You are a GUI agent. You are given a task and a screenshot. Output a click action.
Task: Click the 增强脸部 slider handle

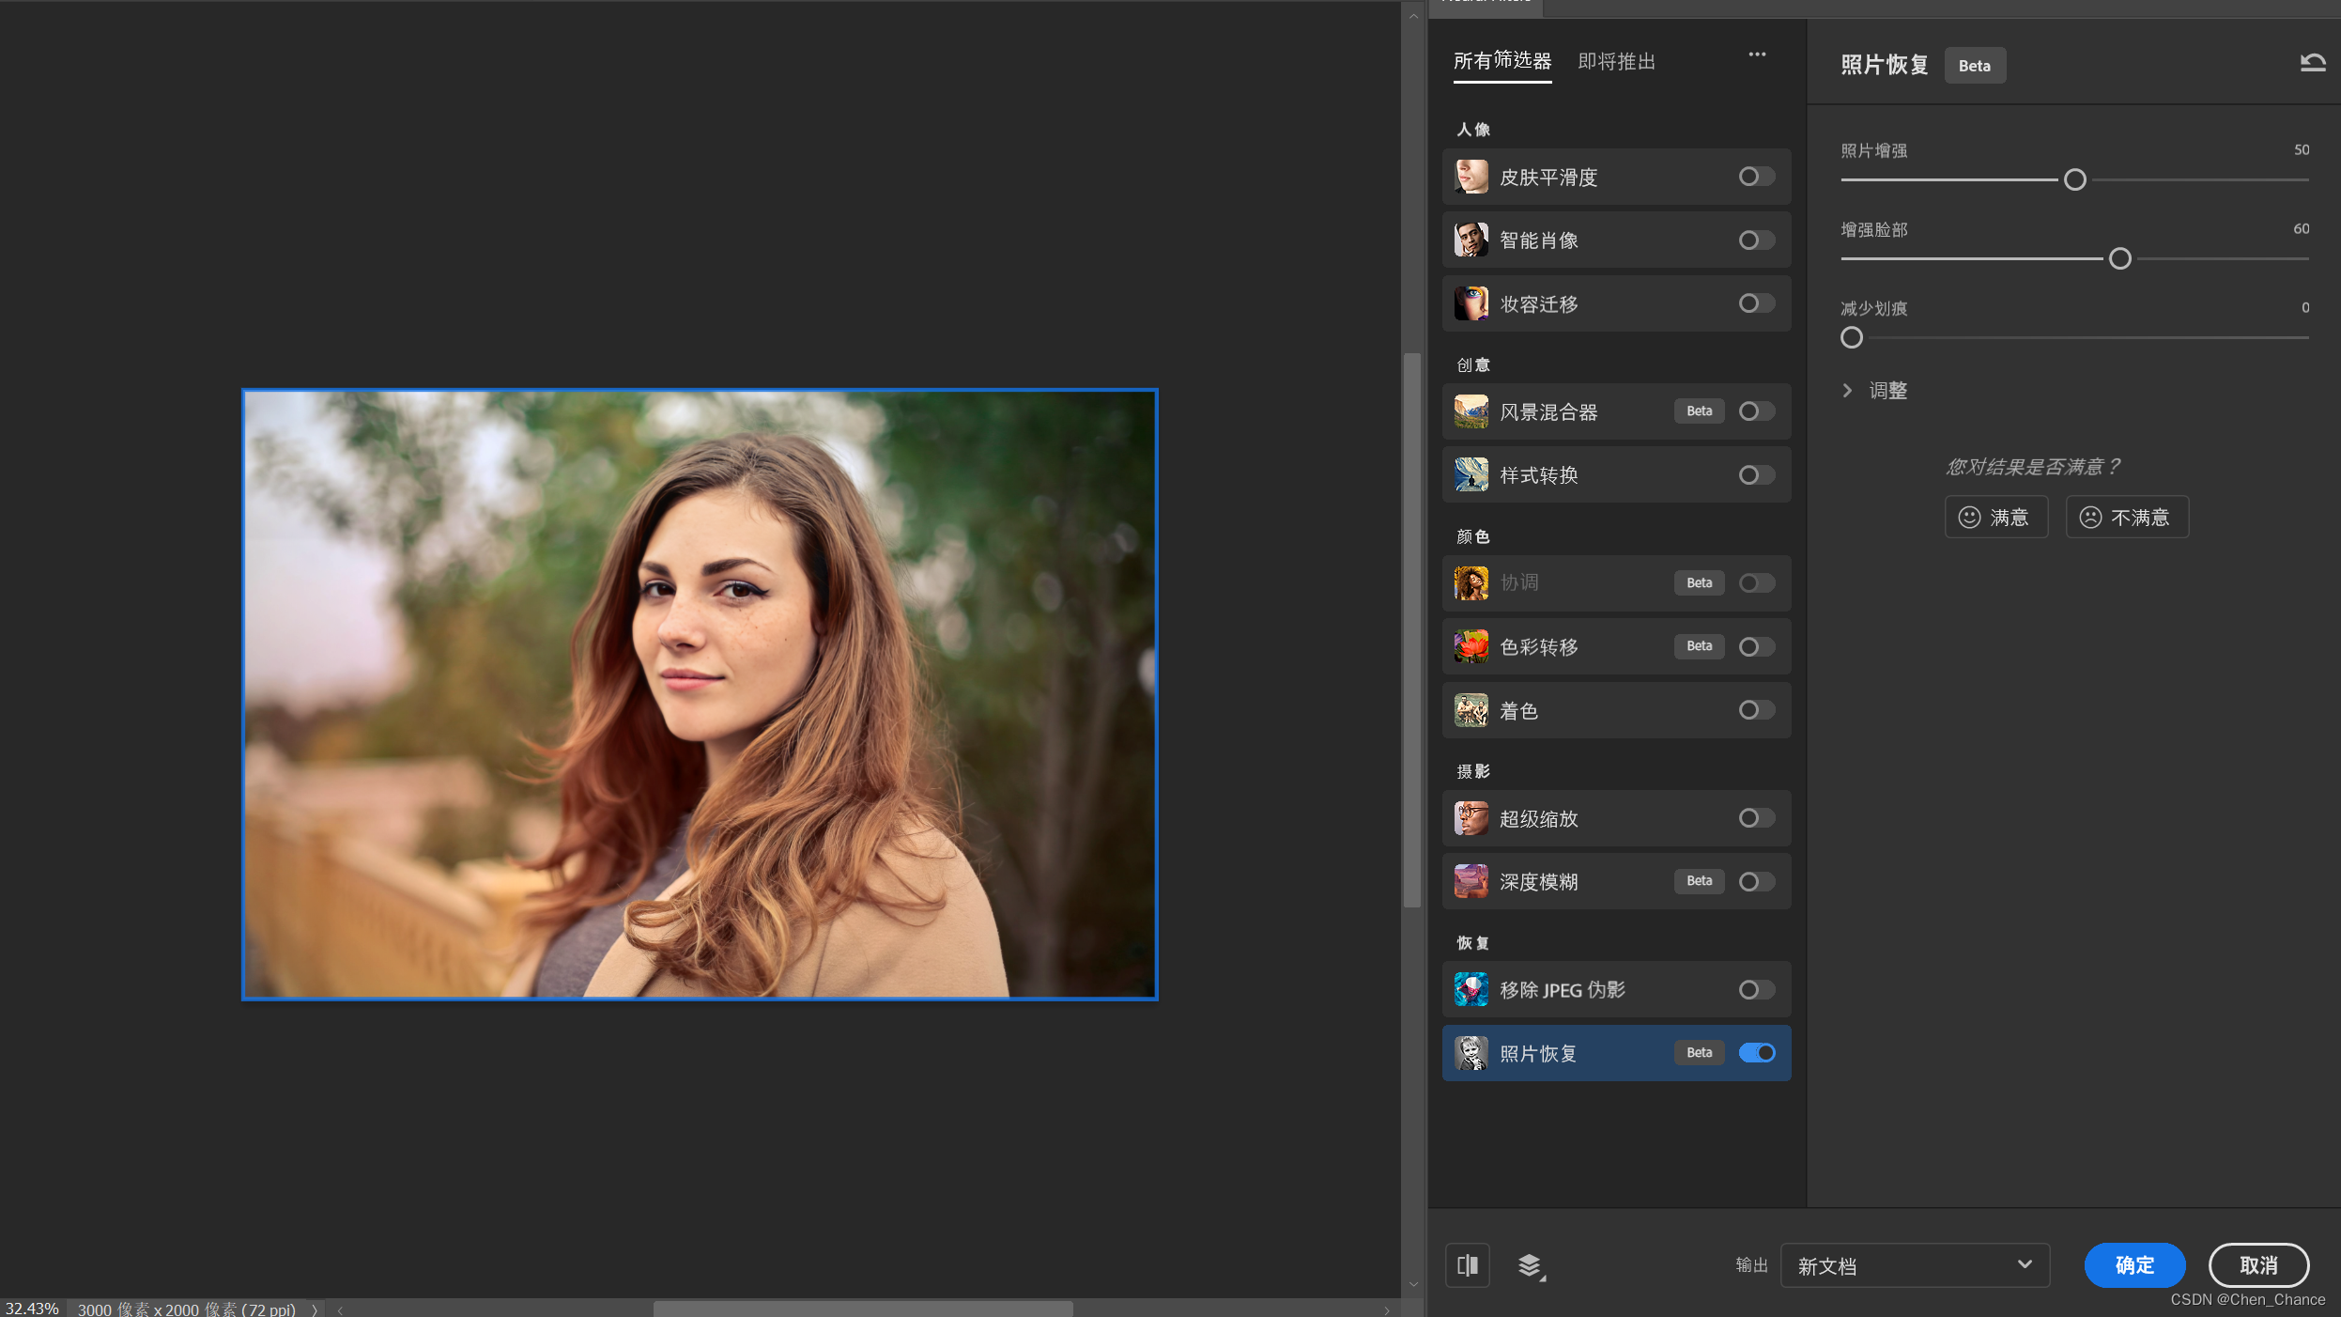(x=2119, y=258)
